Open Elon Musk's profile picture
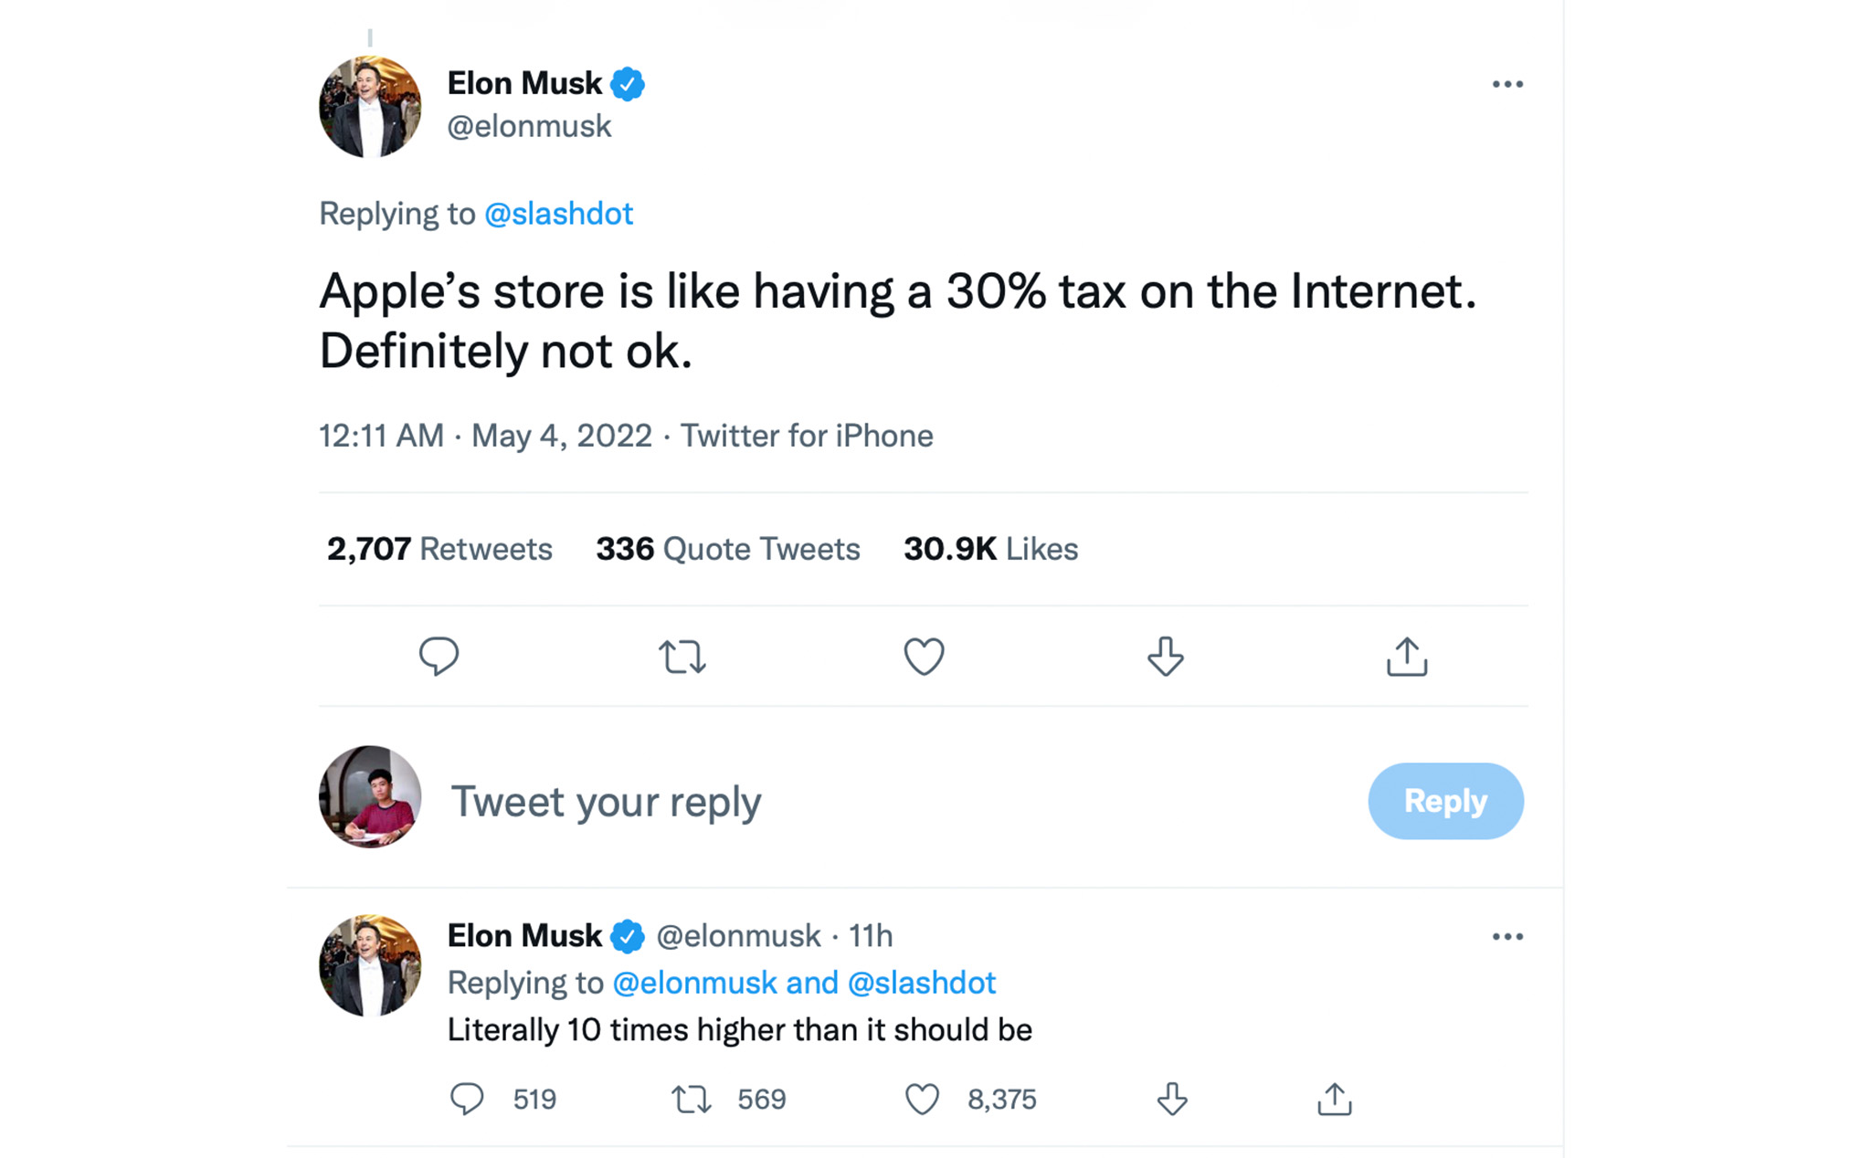 coord(370,107)
